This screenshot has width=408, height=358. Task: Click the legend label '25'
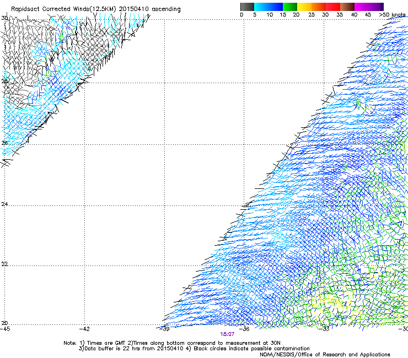coord(312,15)
